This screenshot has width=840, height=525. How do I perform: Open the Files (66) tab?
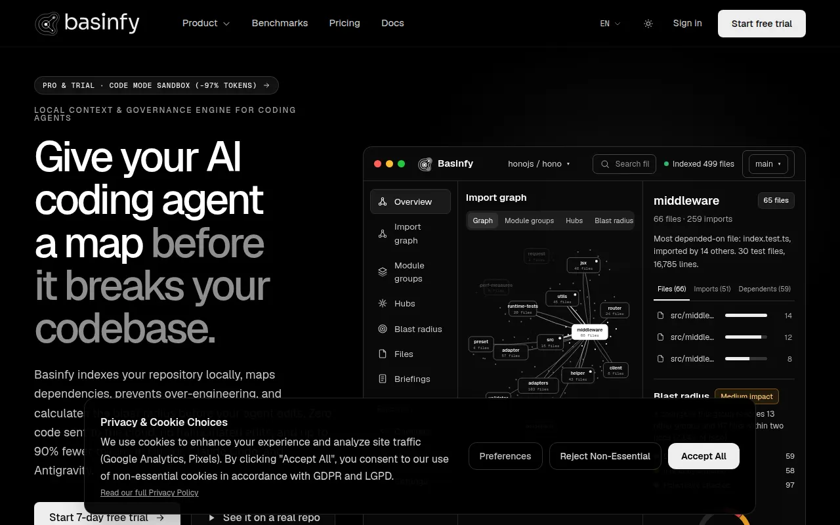(x=671, y=289)
